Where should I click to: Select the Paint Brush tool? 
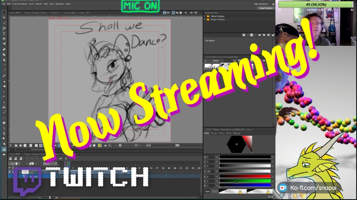pyautogui.click(x=4, y=44)
